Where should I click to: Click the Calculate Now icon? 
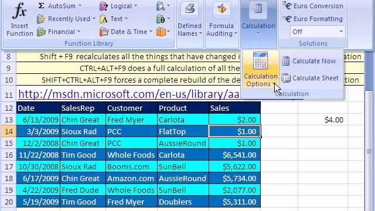pos(286,61)
